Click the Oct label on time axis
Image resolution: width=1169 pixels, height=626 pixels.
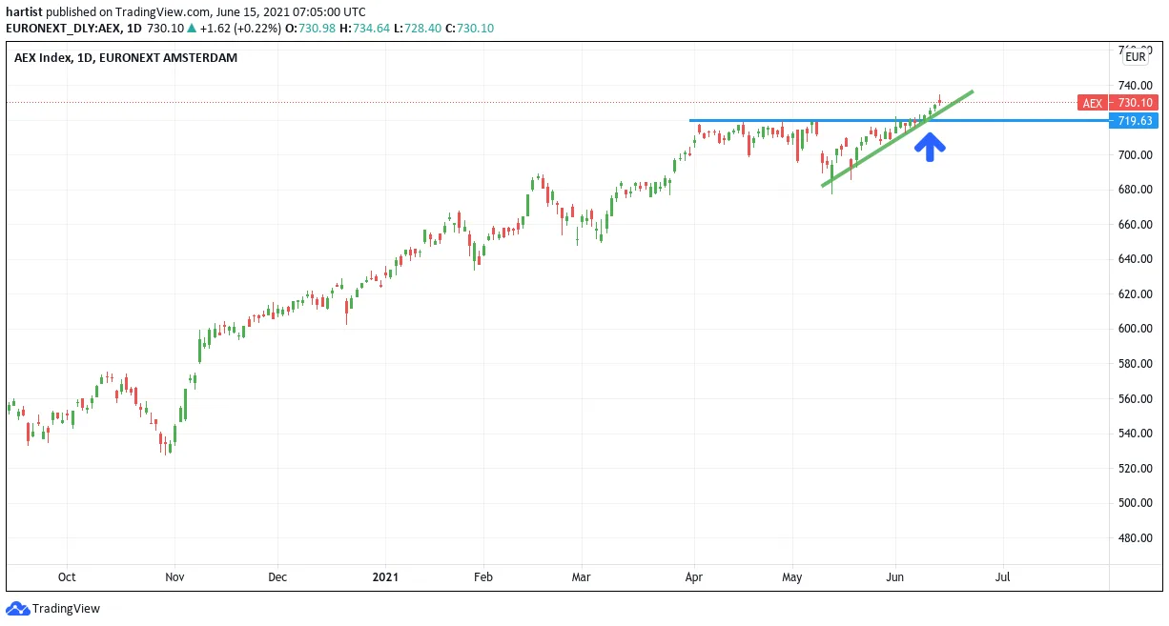67,577
